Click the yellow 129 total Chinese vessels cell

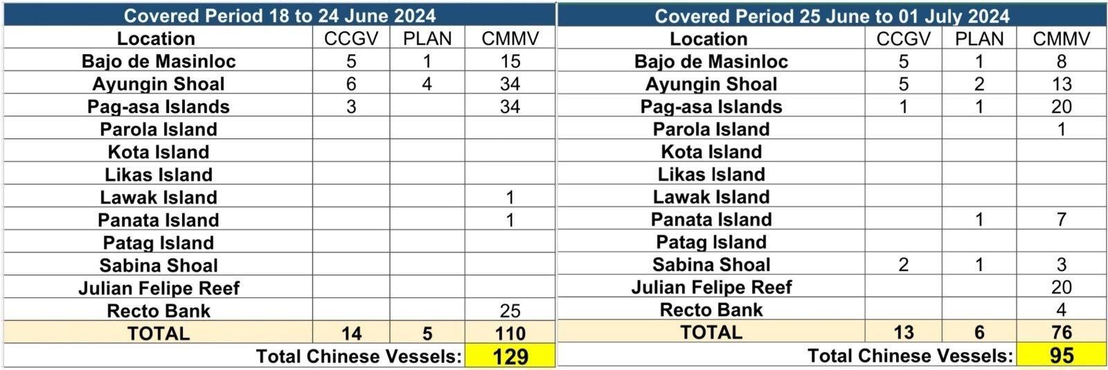tap(510, 356)
